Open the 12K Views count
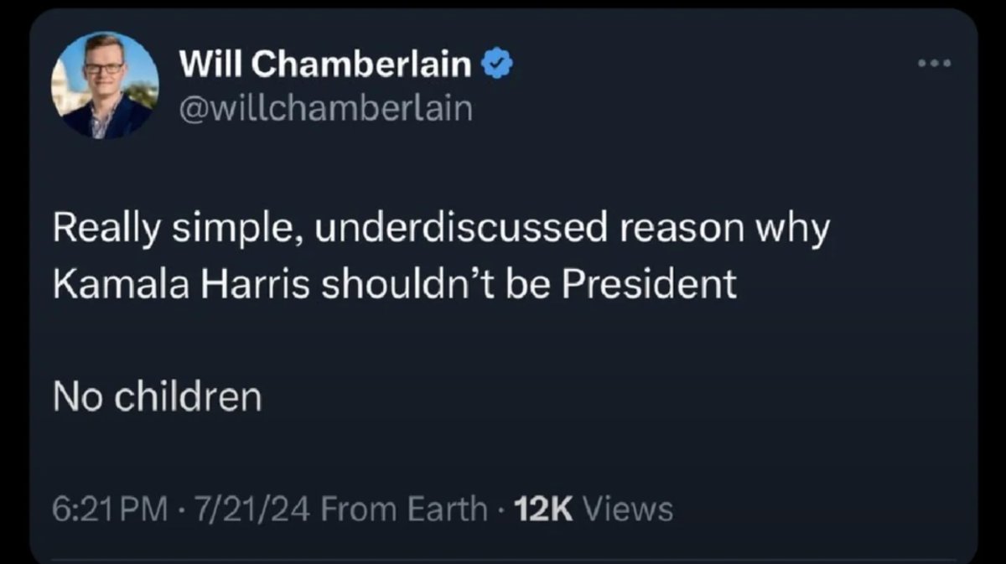Viewport: 1006px width, 564px height. [594, 508]
